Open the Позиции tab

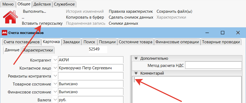click(107, 42)
